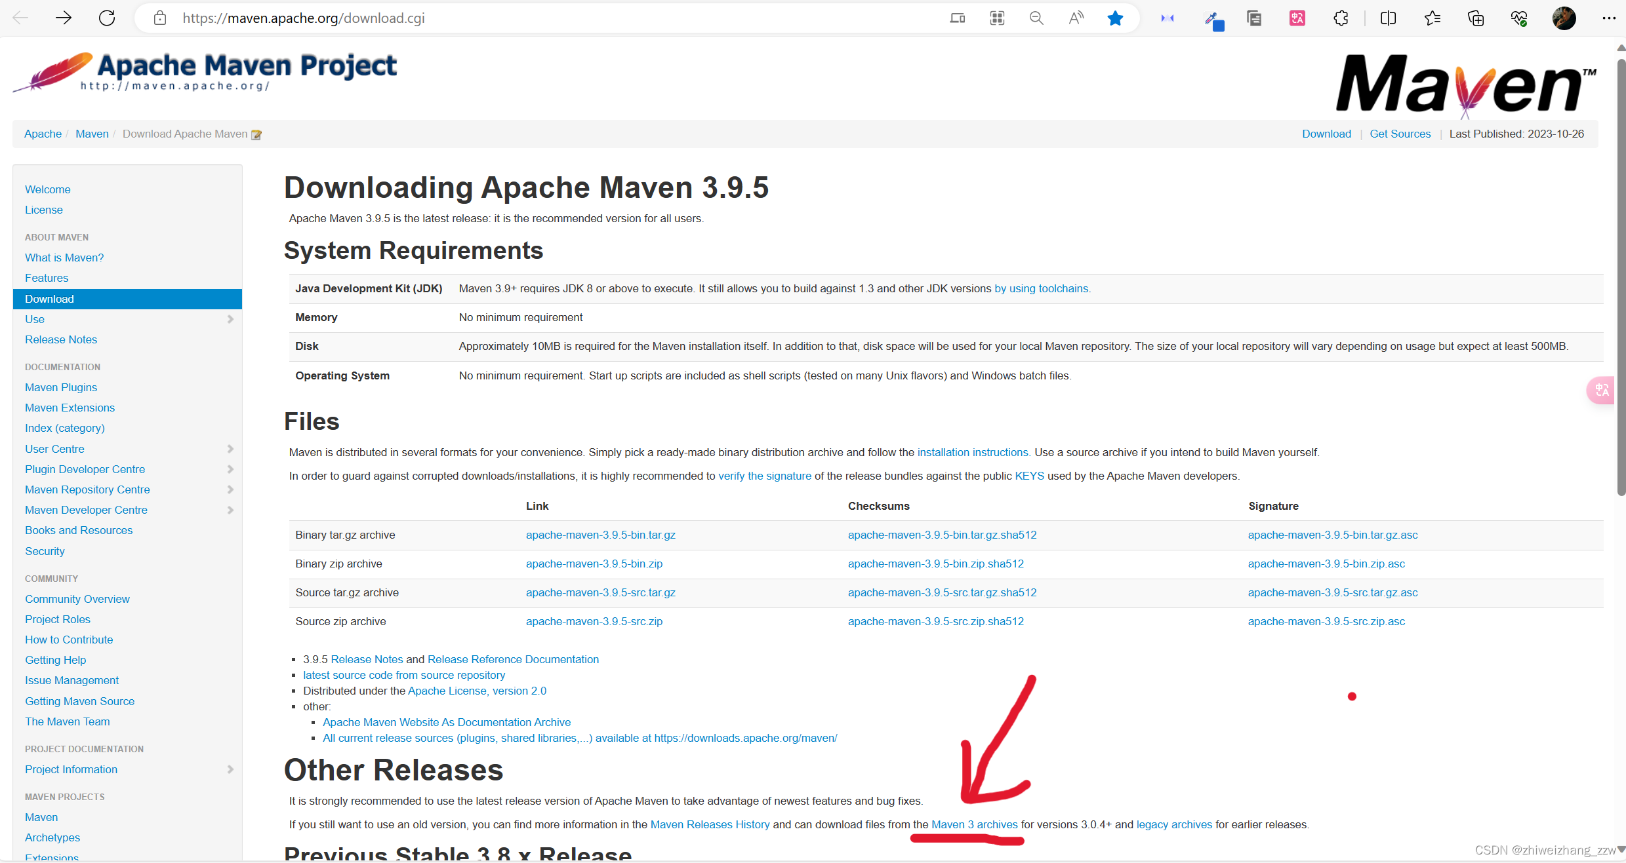The image size is (1626, 863).
Task: Open the Extensions puzzle icon
Action: (x=1341, y=18)
